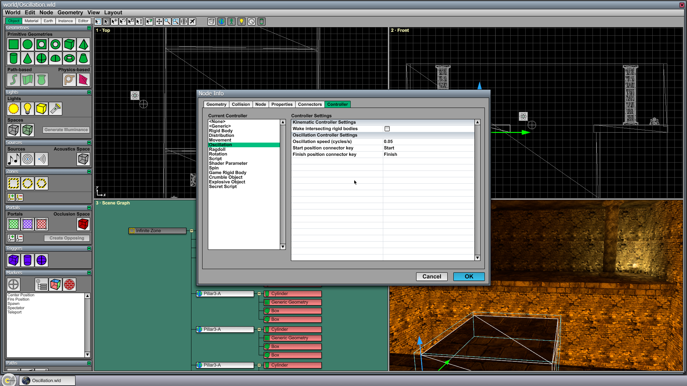Click the yellow light bulb point light icon
Viewport: 687px width, 386px height.
point(28,109)
